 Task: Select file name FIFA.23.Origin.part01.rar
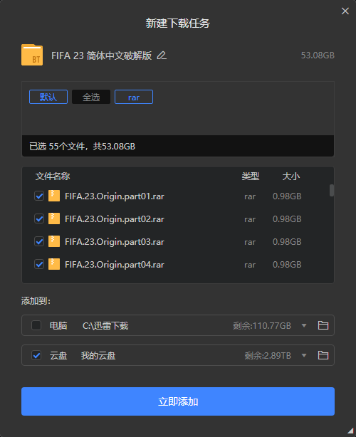[115, 196]
